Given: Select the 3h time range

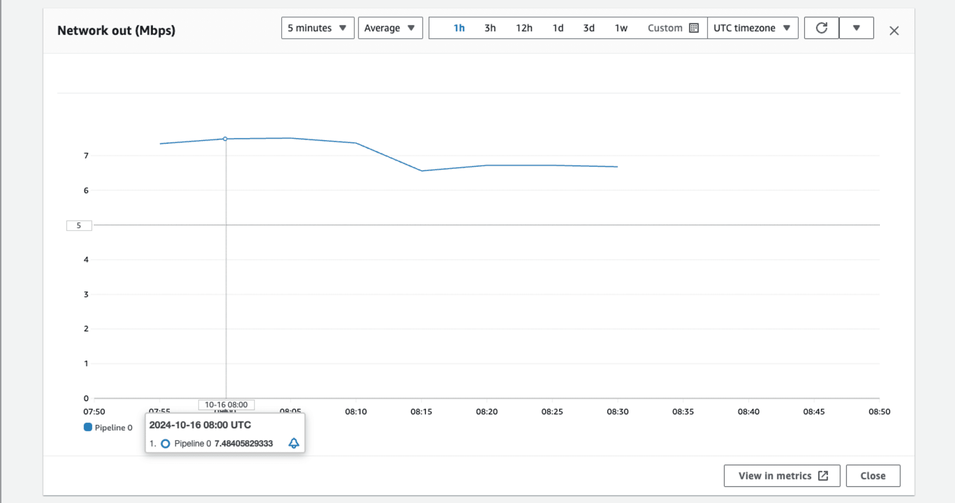Looking at the screenshot, I should click(x=490, y=28).
